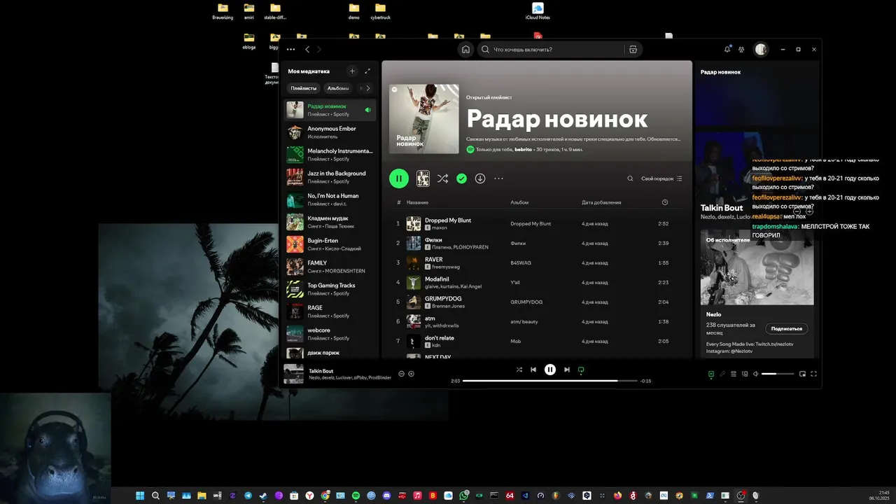
Task: Toggle repeat mode in player bar
Action: point(581,370)
